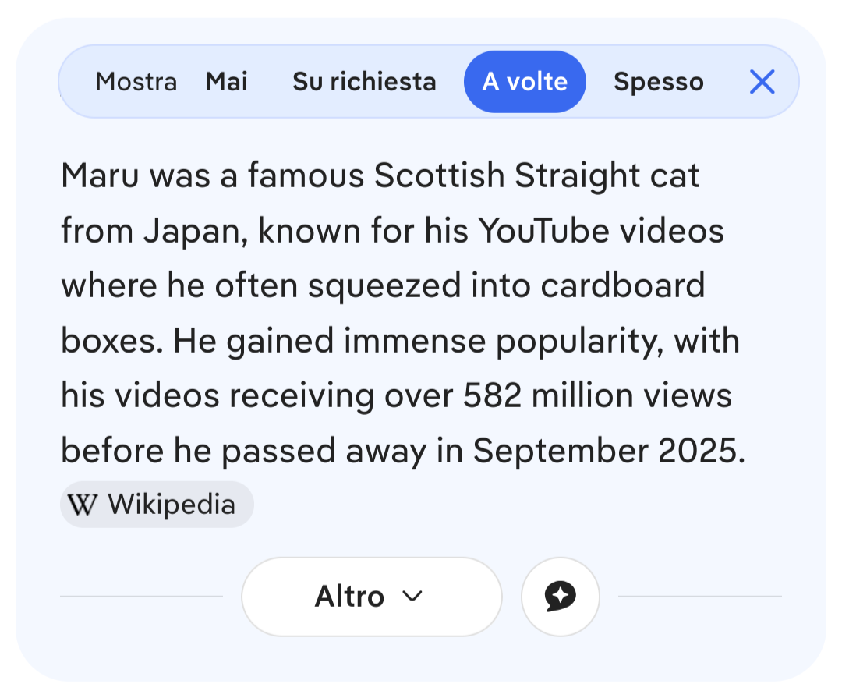Select the Mai frequency option
The image size is (842, 698).
(227, 82)
